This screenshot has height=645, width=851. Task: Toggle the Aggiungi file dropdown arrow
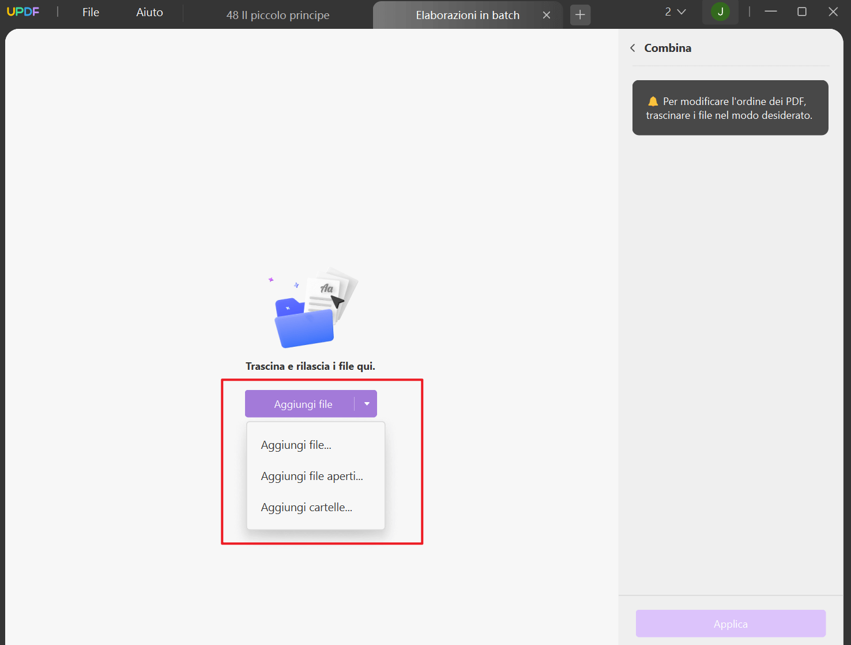click(367, 404)
